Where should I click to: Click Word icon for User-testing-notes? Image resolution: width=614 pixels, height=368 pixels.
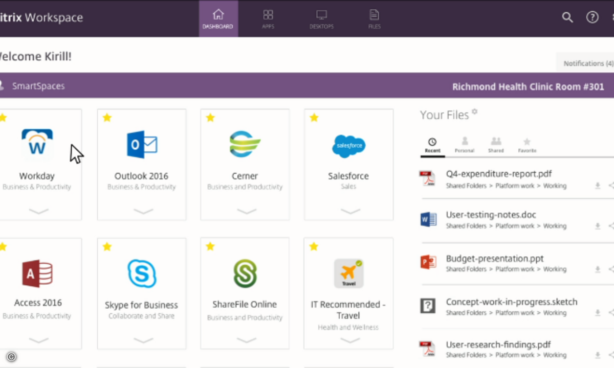(x=428, y=220)
